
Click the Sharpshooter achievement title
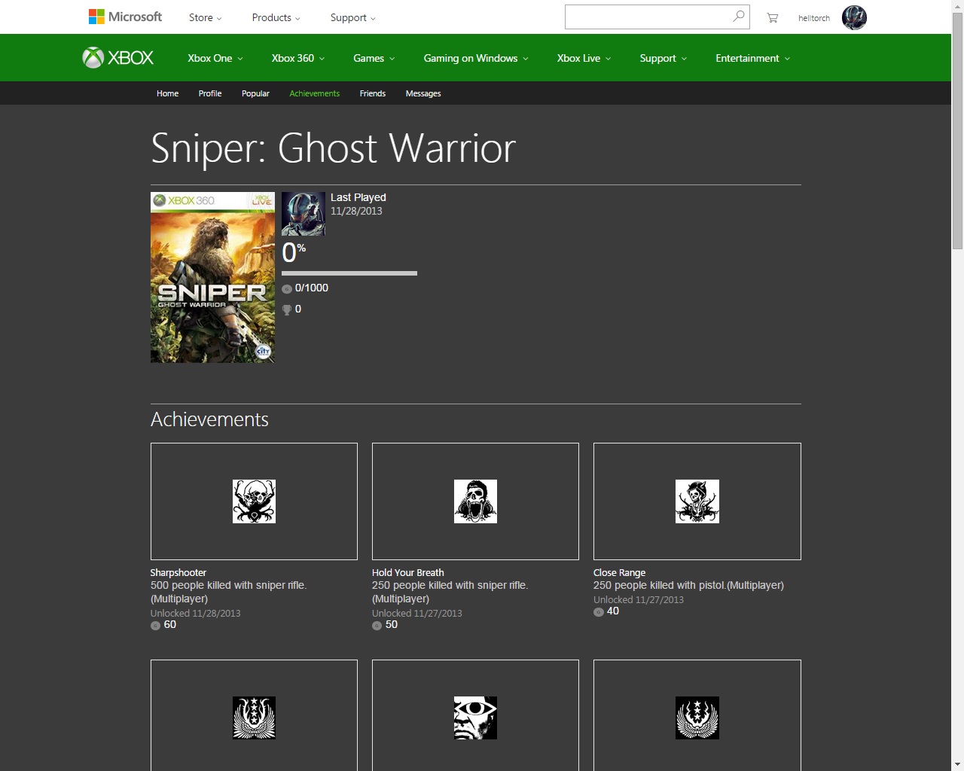point(178,572)
